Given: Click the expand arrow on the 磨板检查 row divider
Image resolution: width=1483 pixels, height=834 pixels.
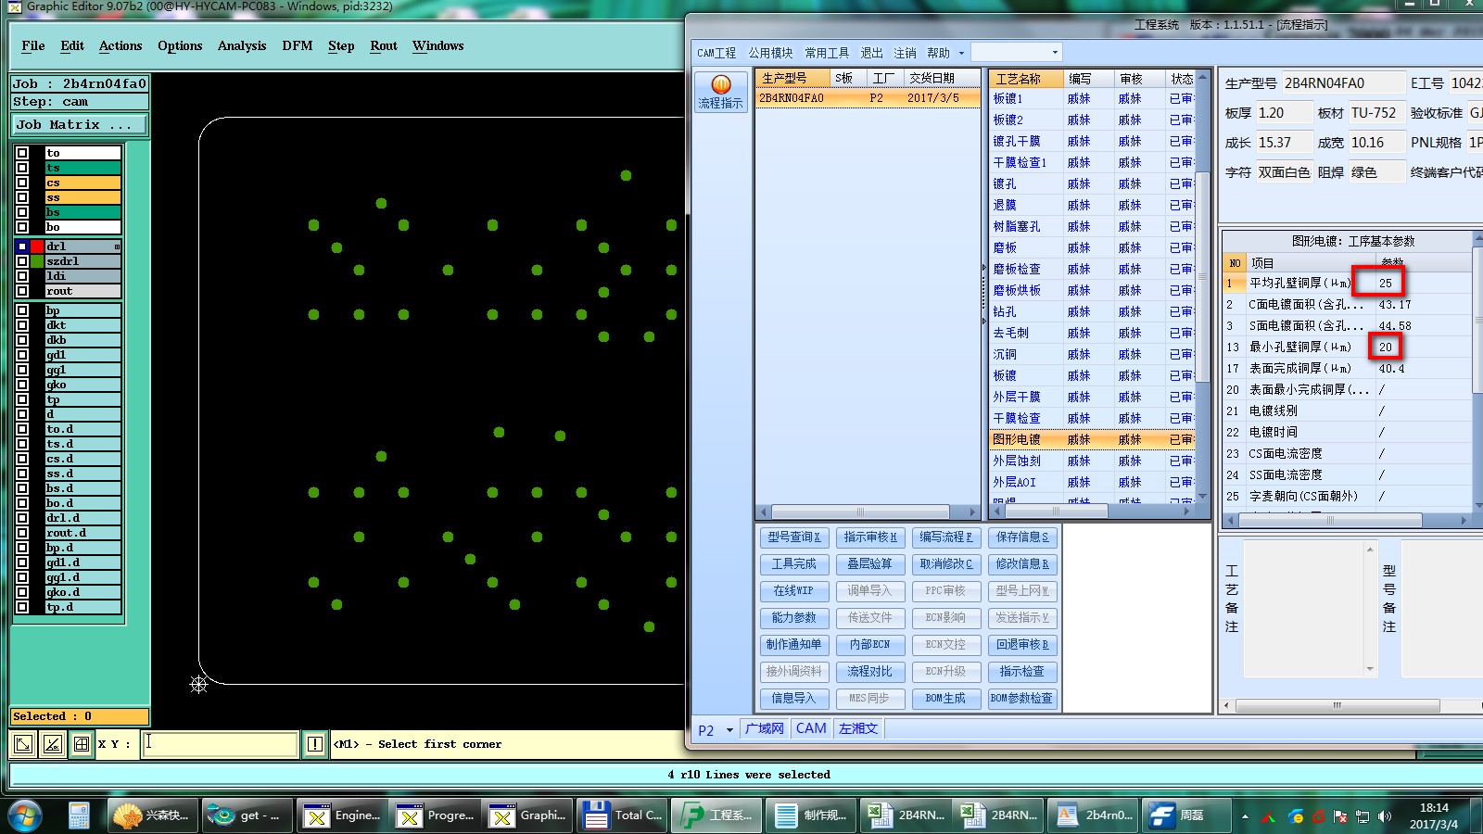Looking at the screenshot, I should tap(984, 269).
